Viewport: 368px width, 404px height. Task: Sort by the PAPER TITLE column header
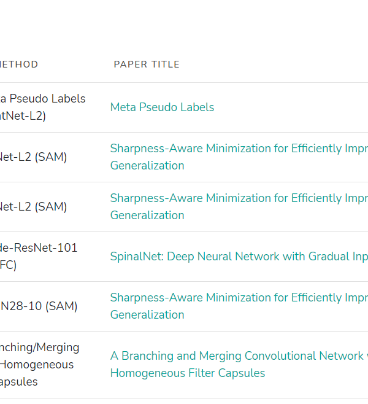[x=147, y=64]
